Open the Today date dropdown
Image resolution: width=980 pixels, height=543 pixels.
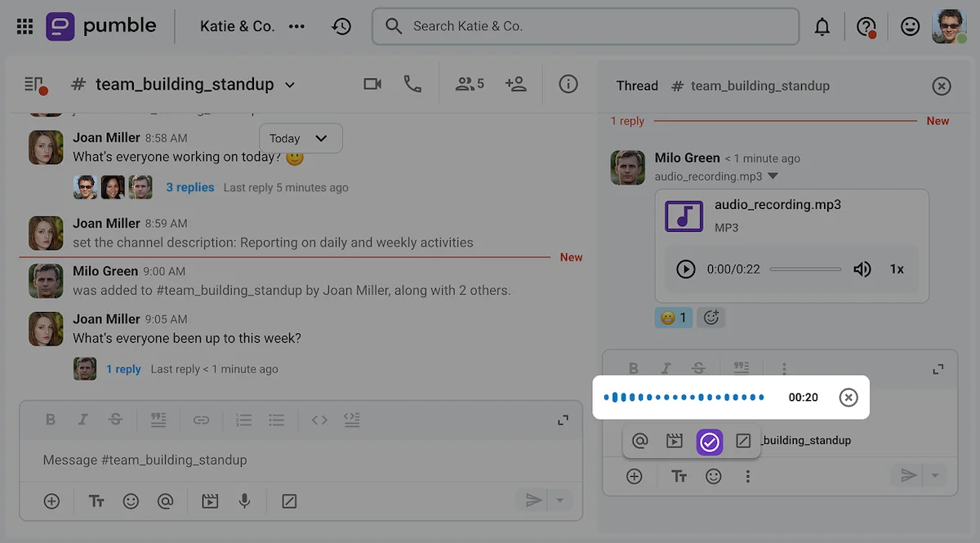pos(301,138)
